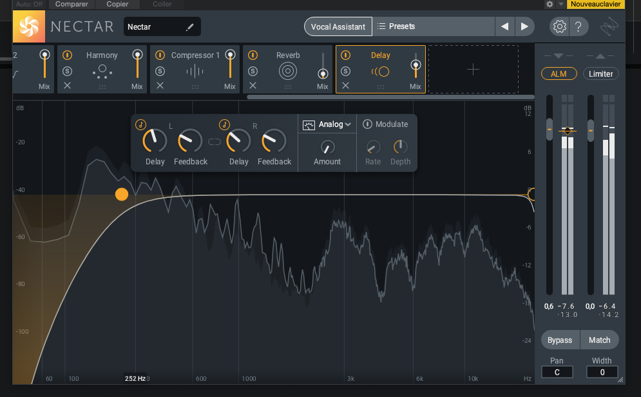The image size is (641, 397).
Task: Bypass the signal chain
Action: [x=560, y=340]
